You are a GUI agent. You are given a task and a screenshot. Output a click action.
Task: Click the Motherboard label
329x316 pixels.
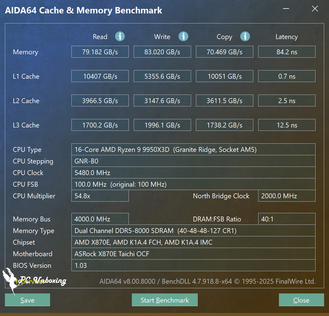coord(32,254)
